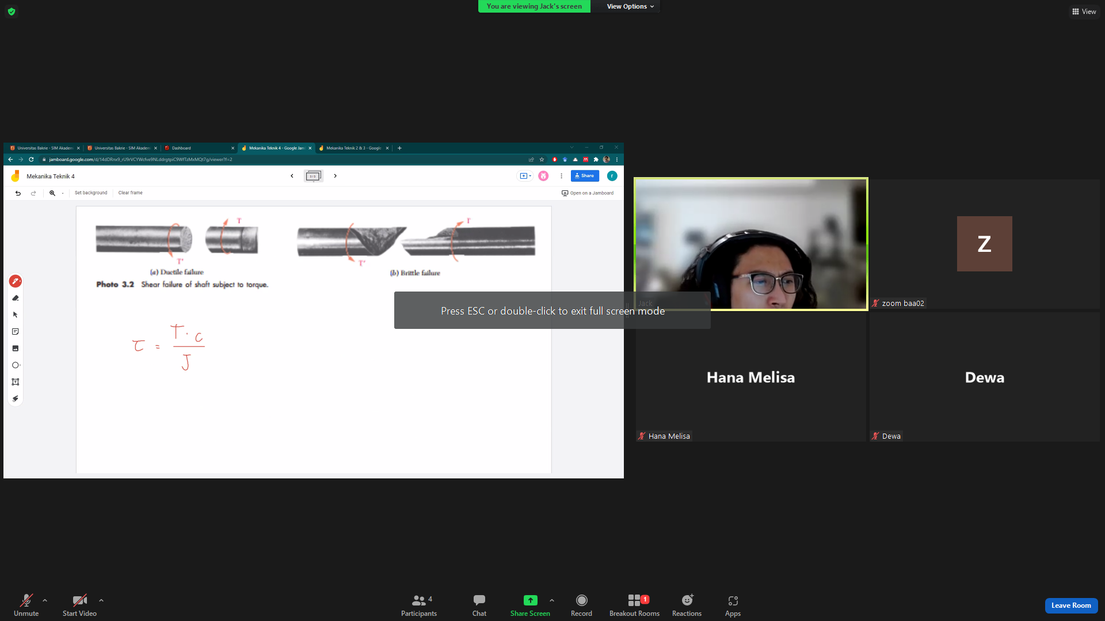The width and height of the screenshot is (1105, 621).
Task: Select the zoom baa02 participant tile
Action: point(984,244)
